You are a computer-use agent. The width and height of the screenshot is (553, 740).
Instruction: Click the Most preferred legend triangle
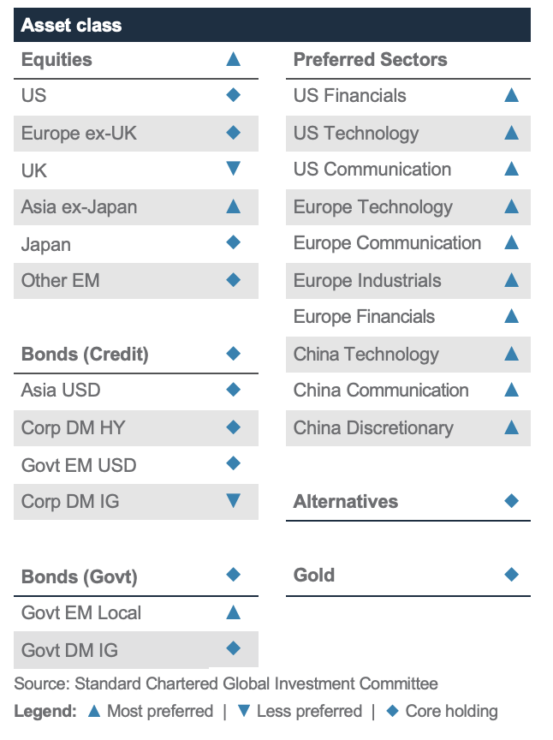(x=94, y=711)
